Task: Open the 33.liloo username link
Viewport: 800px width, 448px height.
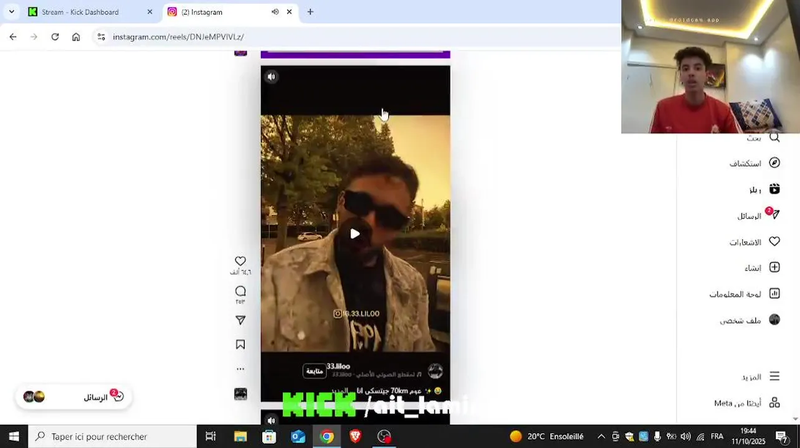Action: (x=338, y=366)
